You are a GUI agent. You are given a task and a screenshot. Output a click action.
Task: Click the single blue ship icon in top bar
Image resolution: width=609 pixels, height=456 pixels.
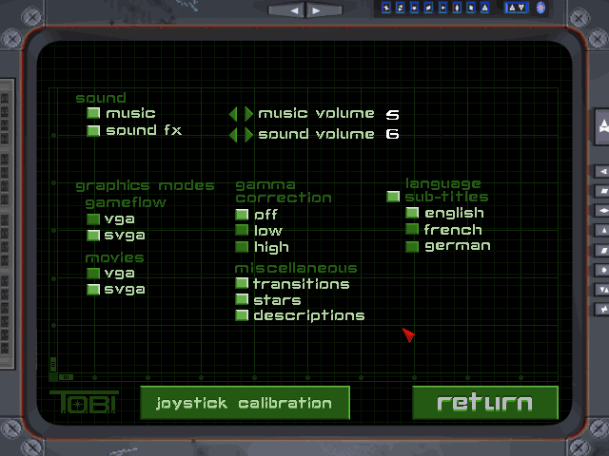(484, 8)
